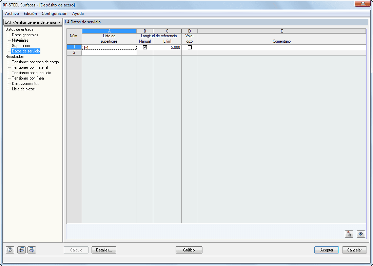Screen dimensions: 373x266
Task: Click column B header
Action: [145, 31]
